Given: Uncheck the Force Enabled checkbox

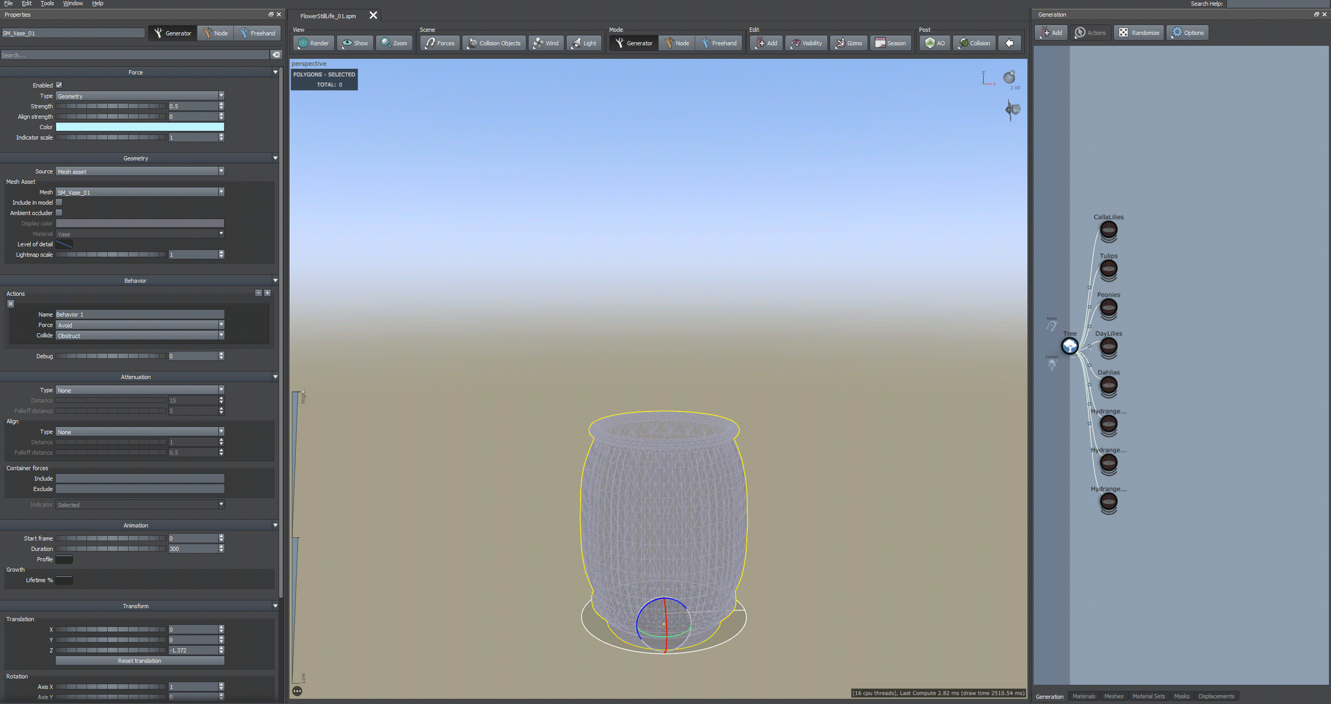Looking at the screenshot, I should coord(59,85).
